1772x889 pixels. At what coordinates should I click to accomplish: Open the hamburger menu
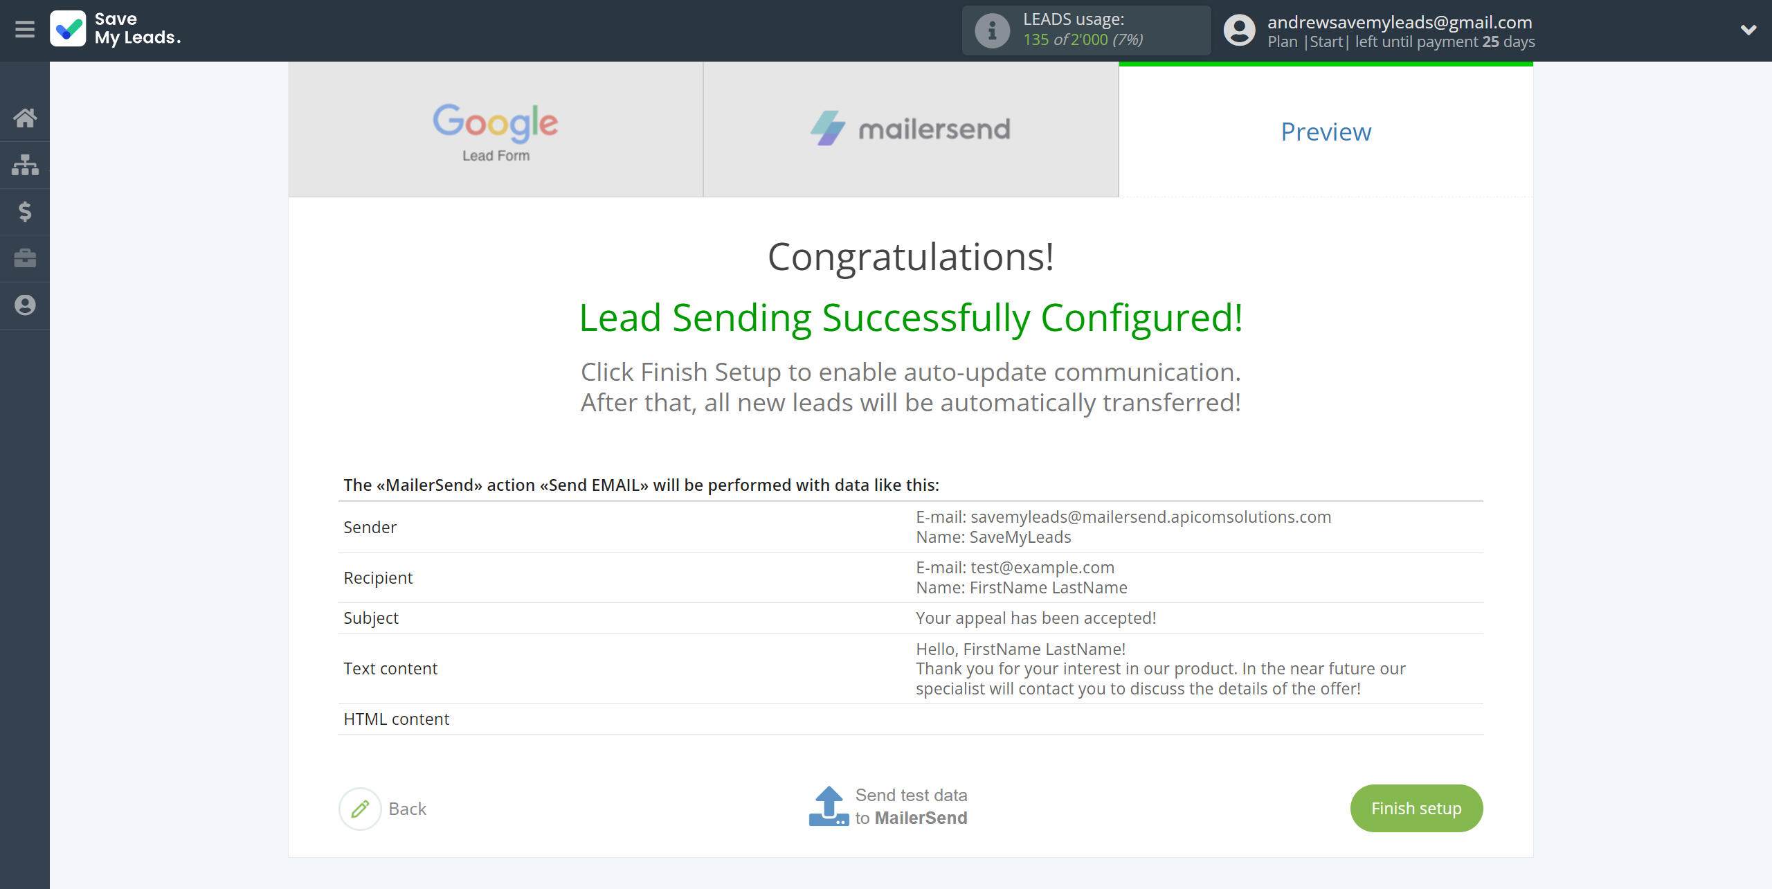[x=25, y=29]
